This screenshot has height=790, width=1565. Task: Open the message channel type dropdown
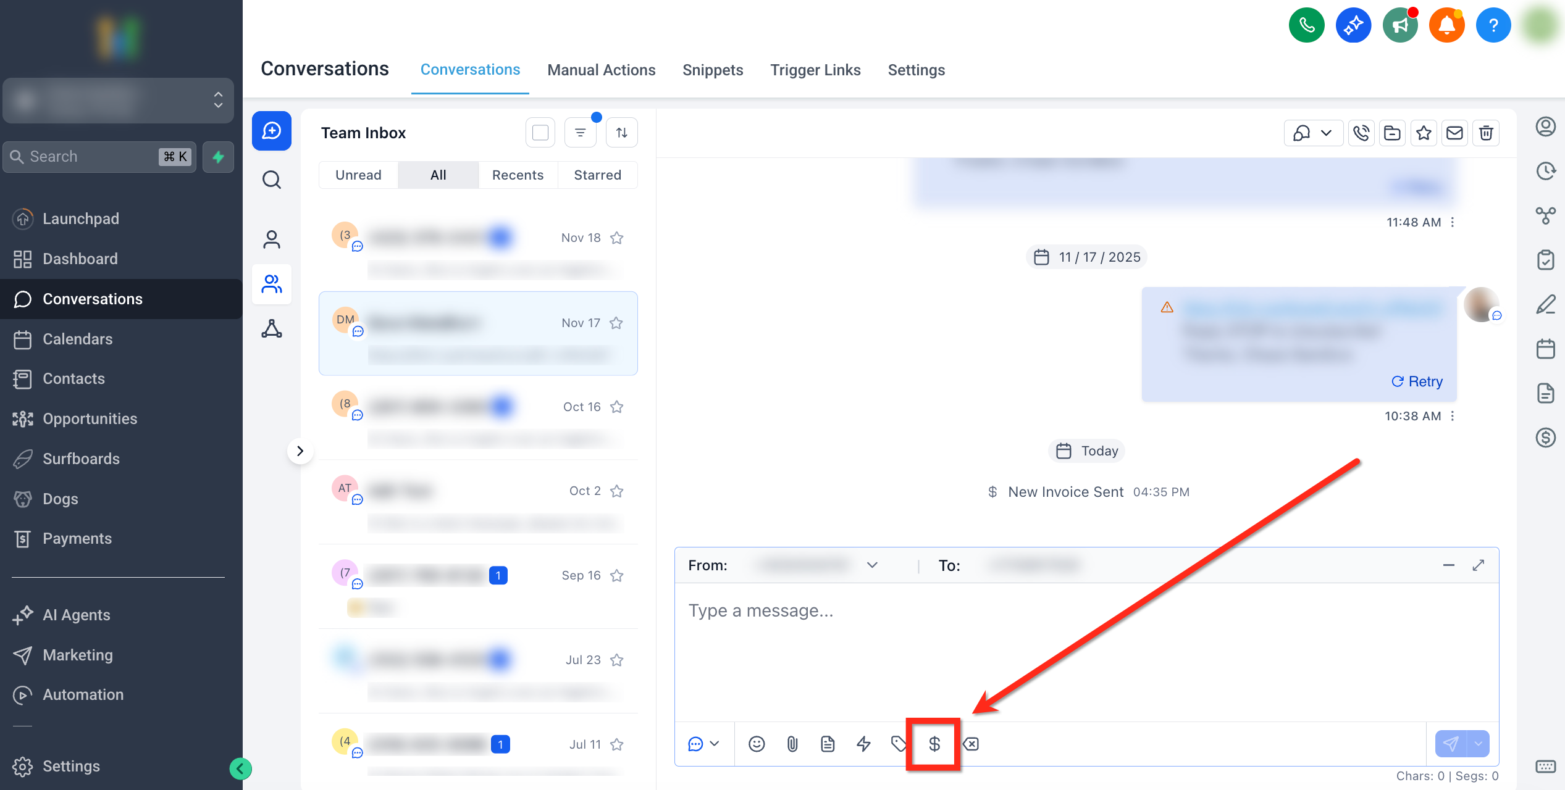click(703, 744)
